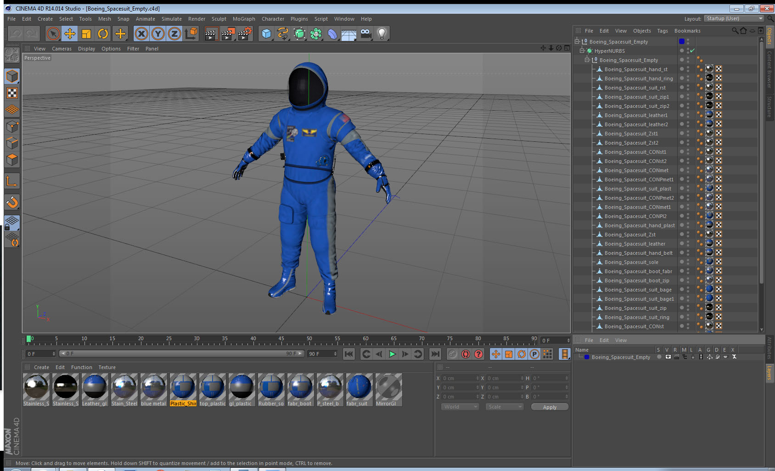Toggle Autokeying button
This screenshot has width=775, height=471.
pyautogui.click(x=466, y=354)
